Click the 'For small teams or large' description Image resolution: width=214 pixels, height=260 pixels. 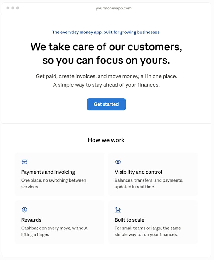point(148,231)
